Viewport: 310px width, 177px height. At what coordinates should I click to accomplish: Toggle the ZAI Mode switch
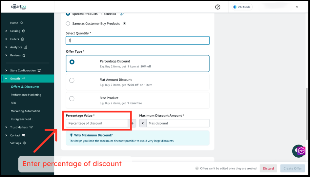[x=242, y=7]
